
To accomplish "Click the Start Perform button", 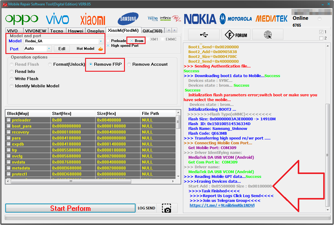I will pyautogui.click(x=70, y=208).
